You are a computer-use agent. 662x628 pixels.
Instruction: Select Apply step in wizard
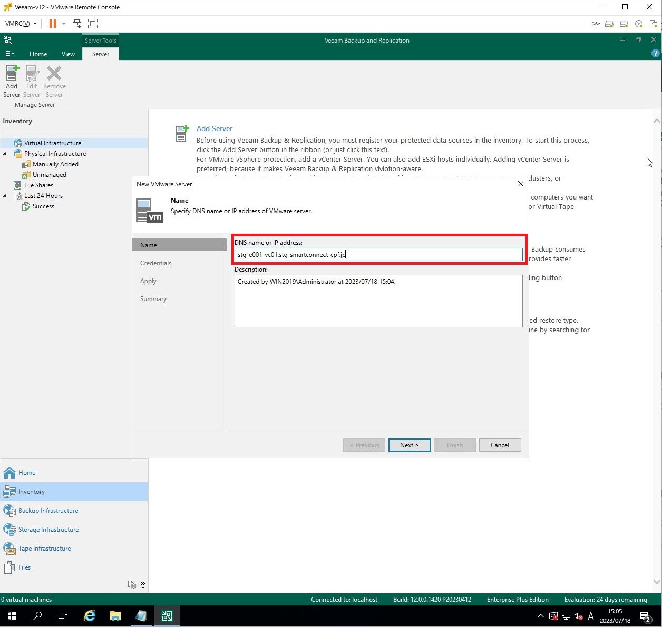(148, 281)
